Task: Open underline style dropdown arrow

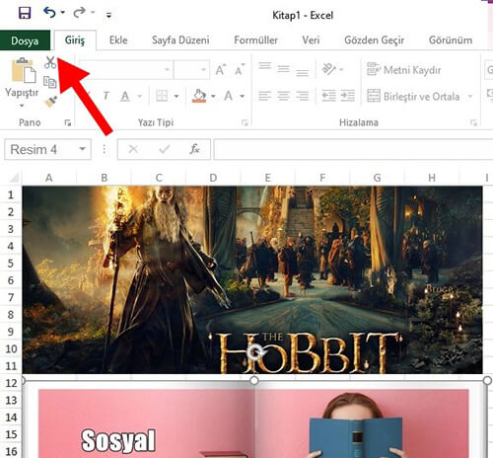Action: 140,96
